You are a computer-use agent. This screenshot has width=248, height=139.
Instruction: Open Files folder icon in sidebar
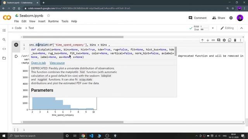(x=4, y=58)
